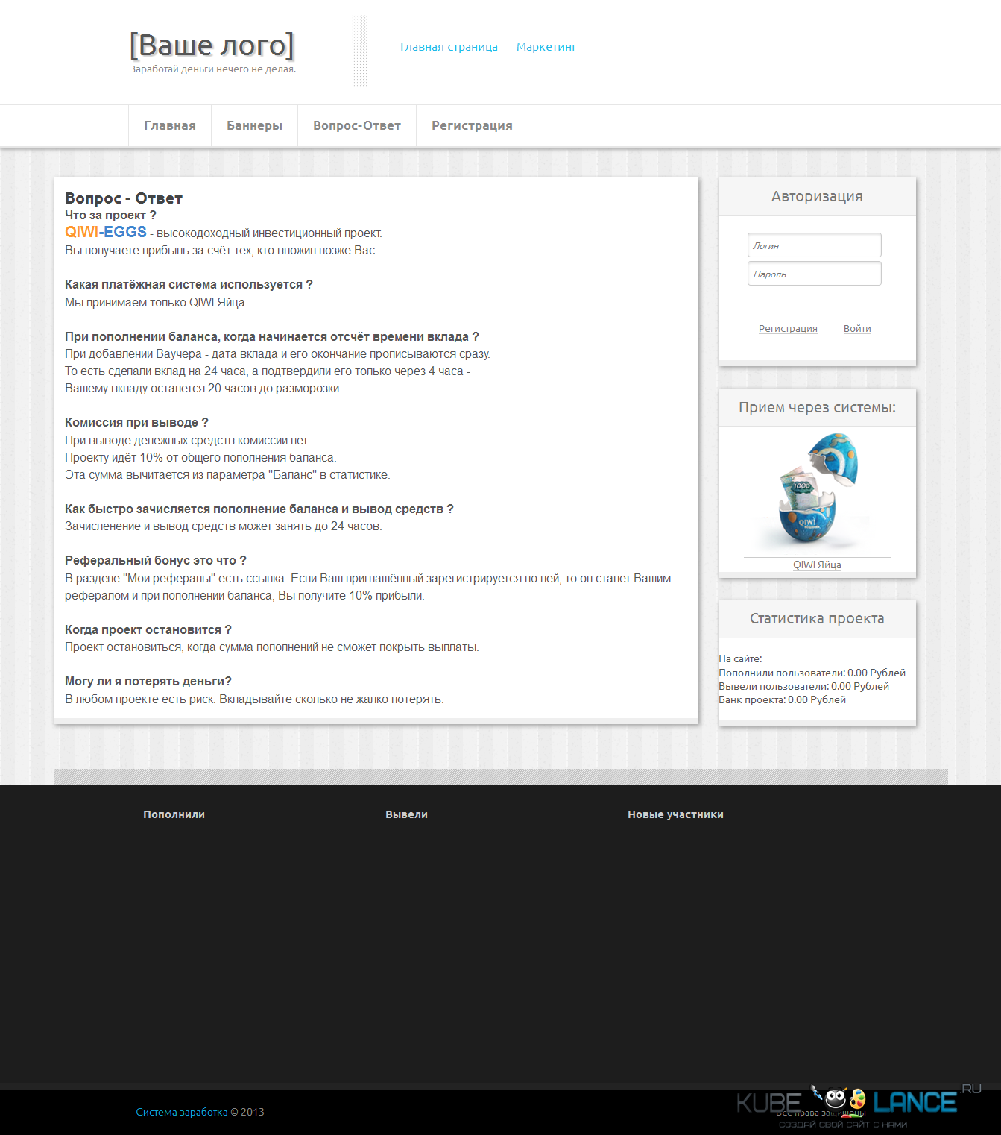This screenshot has height=1135, width=1001.
Task: Open the Маркетинг top link
Action: 546,47
